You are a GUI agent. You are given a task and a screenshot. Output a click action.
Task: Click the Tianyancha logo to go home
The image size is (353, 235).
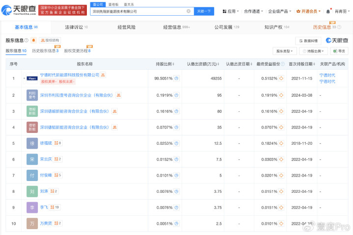(x=19, y=10)
